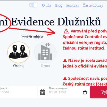Screen dimensions: 107x107
Task: Open the O nás page
Action: (47, 5)
